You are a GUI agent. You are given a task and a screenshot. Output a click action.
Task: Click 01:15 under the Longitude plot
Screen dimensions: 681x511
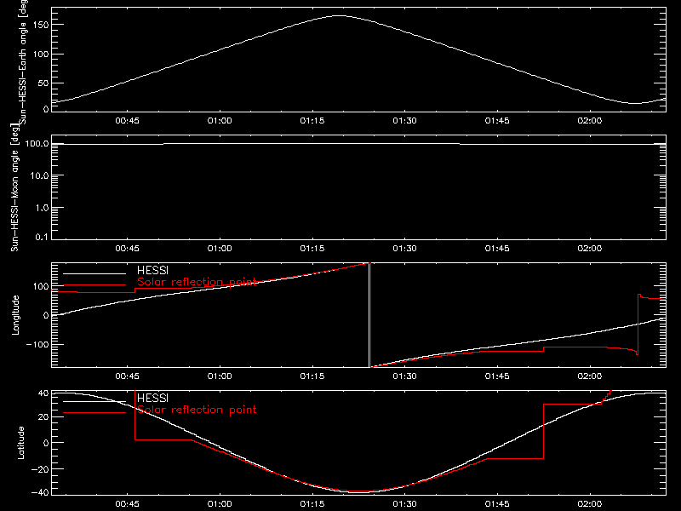(x=312, y=376)
